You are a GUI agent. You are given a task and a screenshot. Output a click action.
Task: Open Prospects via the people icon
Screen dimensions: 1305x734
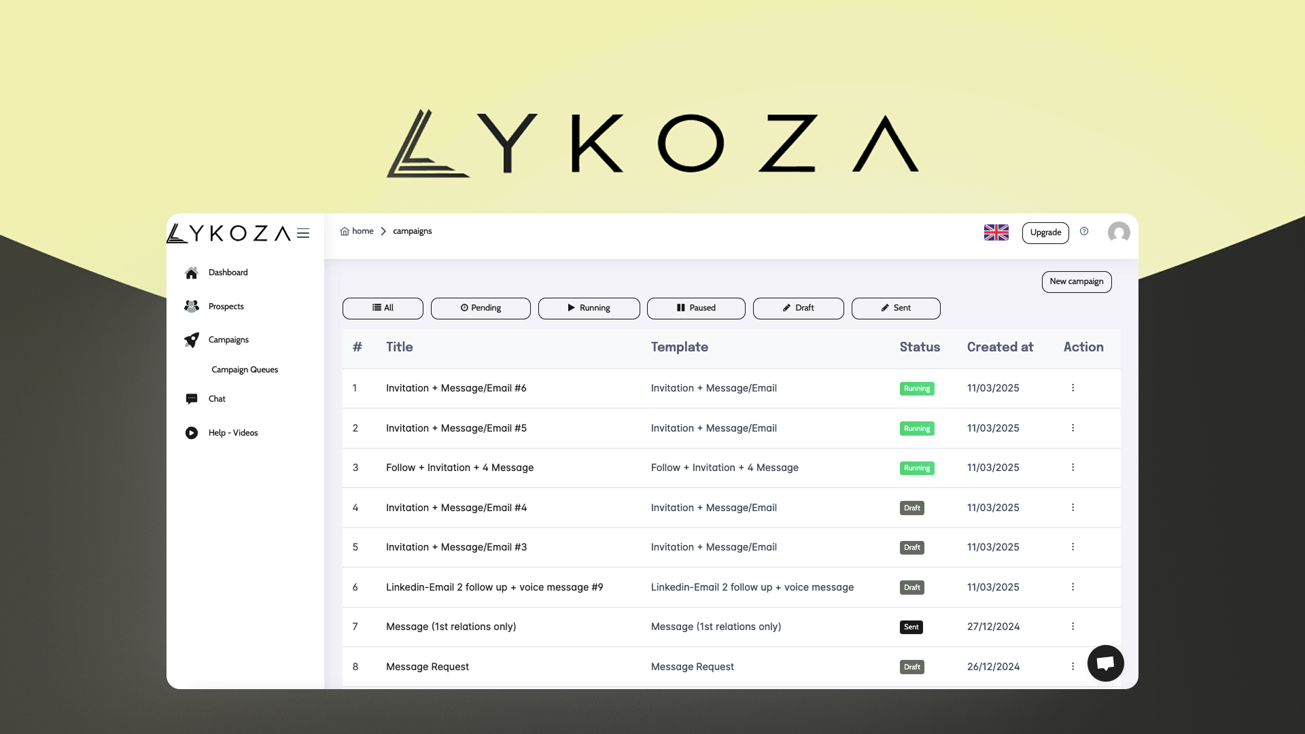192,307
